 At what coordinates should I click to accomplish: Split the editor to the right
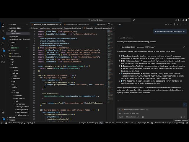(109, 24)
